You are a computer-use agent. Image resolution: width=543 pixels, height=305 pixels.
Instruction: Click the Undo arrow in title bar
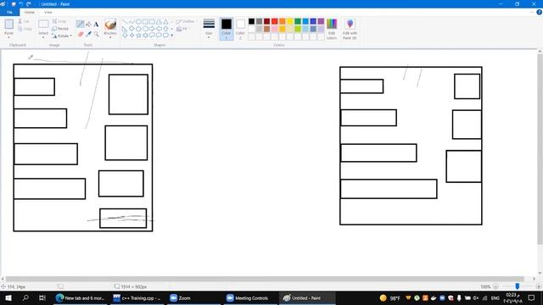pyautogui.click(x=21, y=4)
